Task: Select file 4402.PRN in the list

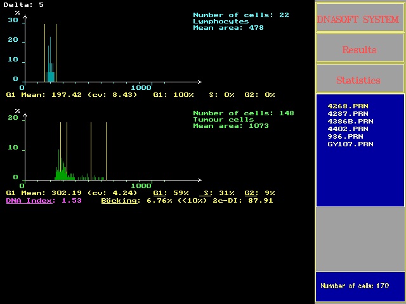Action: (348, 129)
